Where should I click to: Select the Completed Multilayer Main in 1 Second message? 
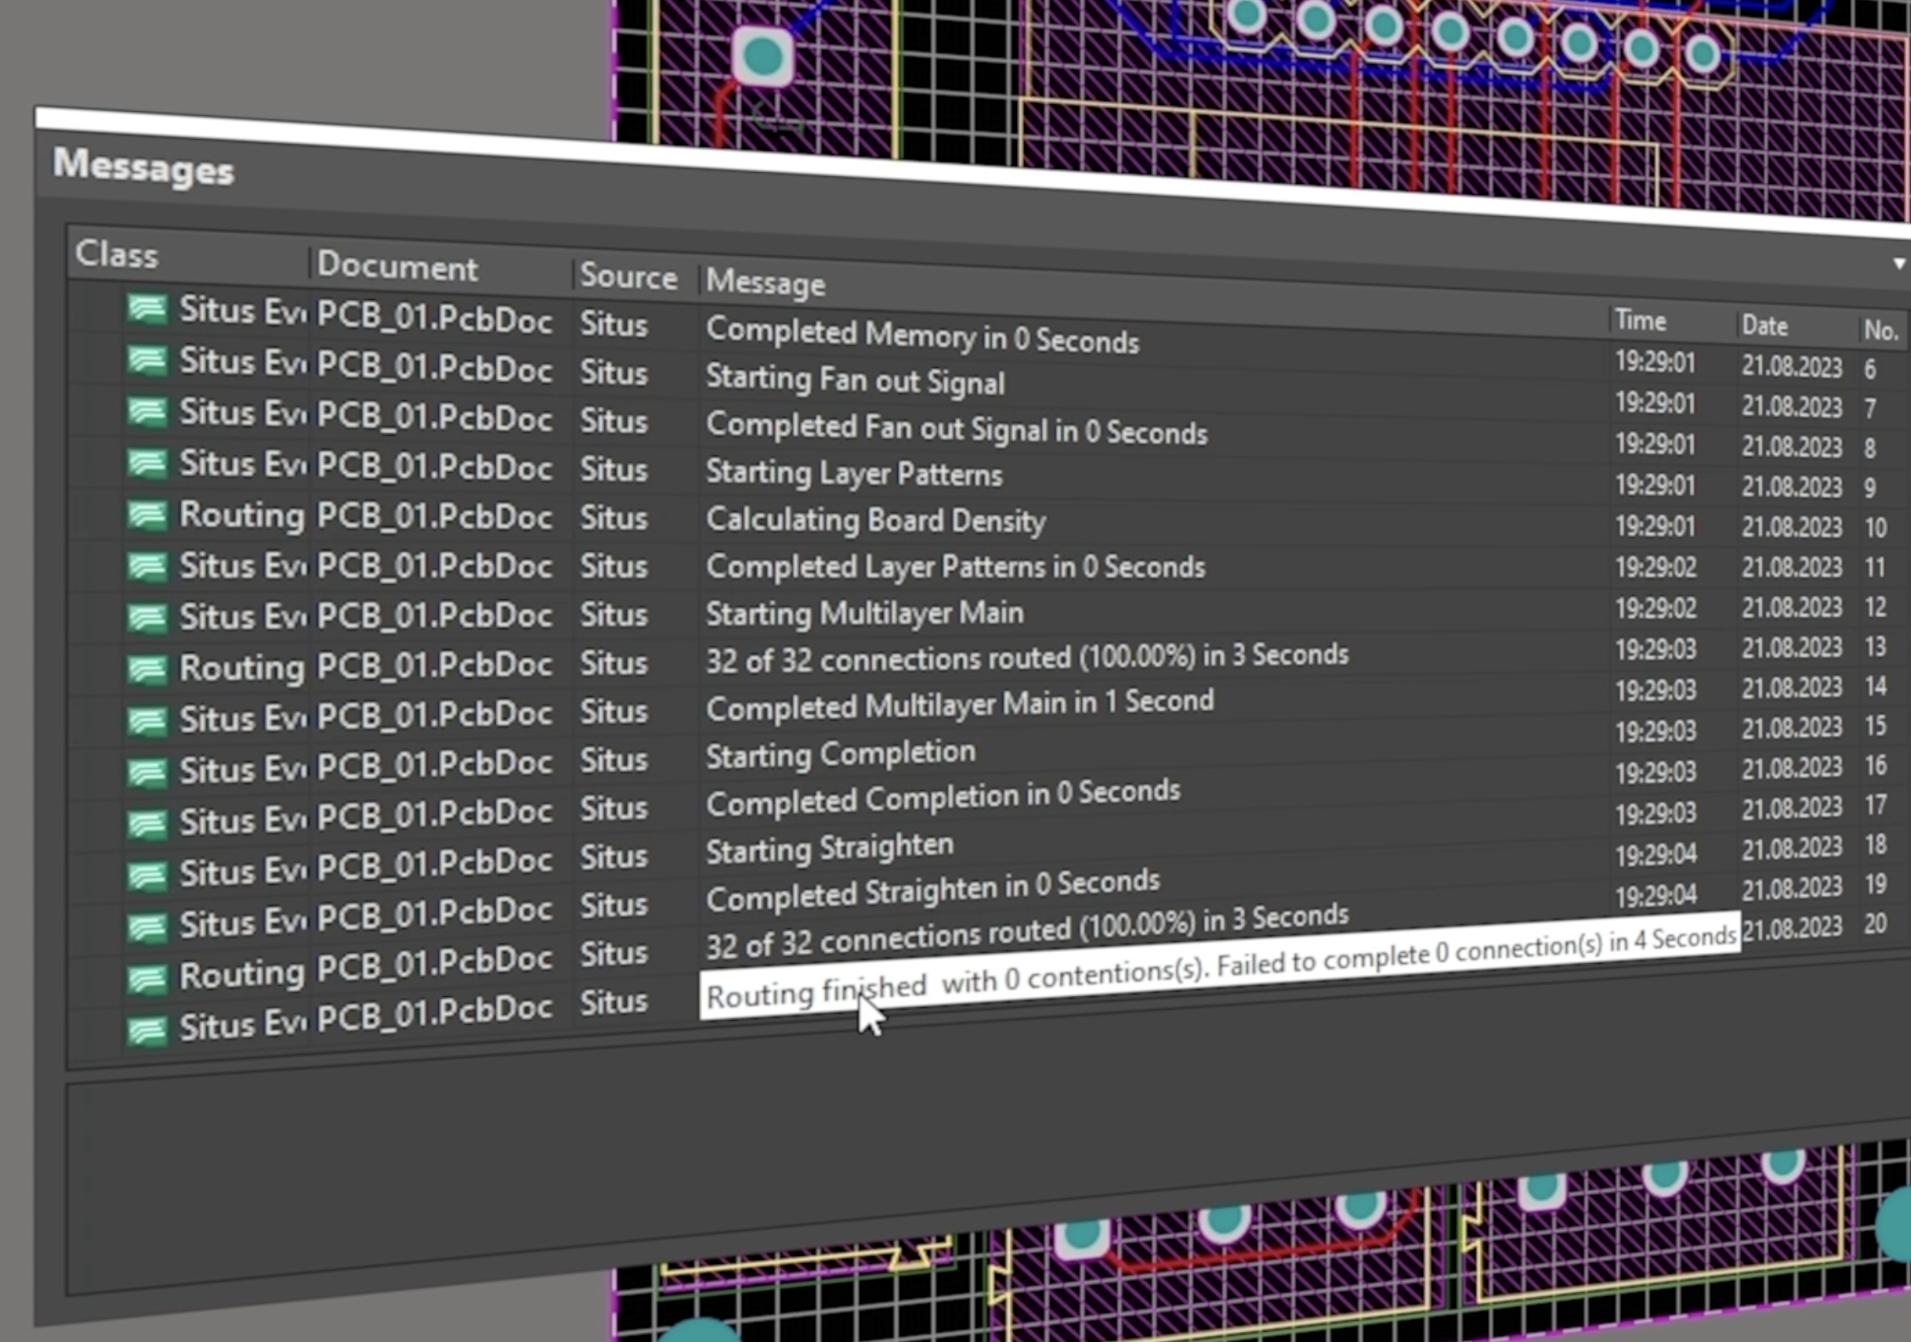[959, 706]
